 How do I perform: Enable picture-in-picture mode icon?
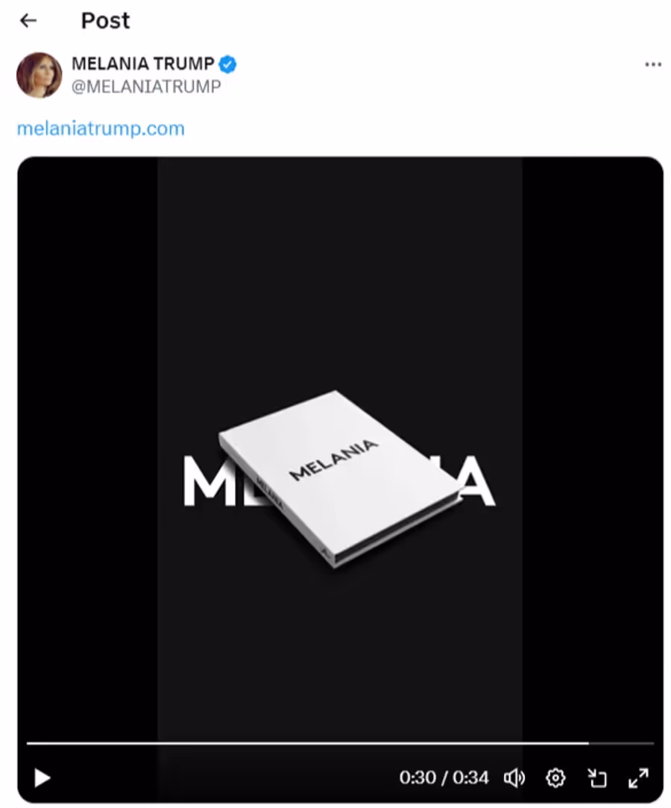pyautogui.click(x=597, y=777)
